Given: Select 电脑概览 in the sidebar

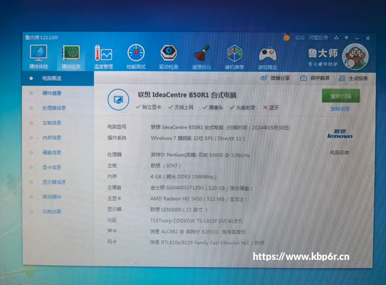Looking at the screenshot, I should coord(58,78).
